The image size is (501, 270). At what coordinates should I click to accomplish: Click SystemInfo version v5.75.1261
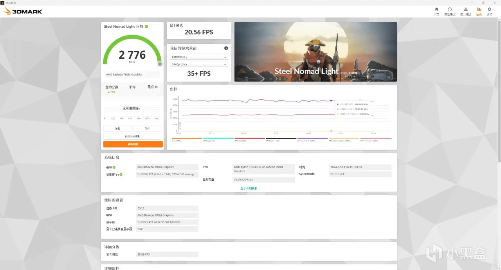360,174
